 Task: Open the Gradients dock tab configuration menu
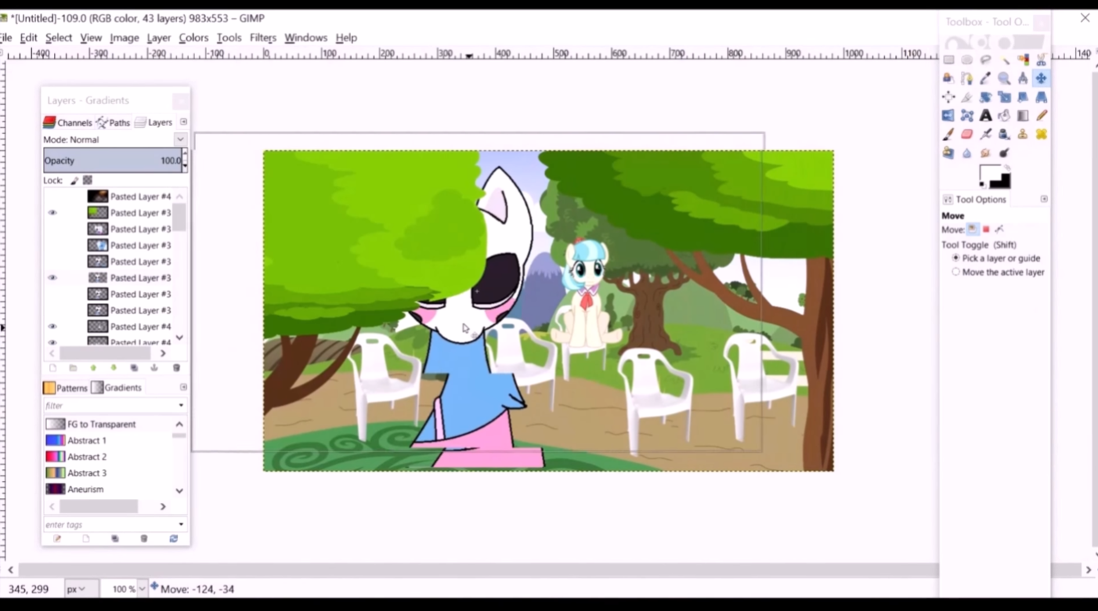click(x=183, y=387)
